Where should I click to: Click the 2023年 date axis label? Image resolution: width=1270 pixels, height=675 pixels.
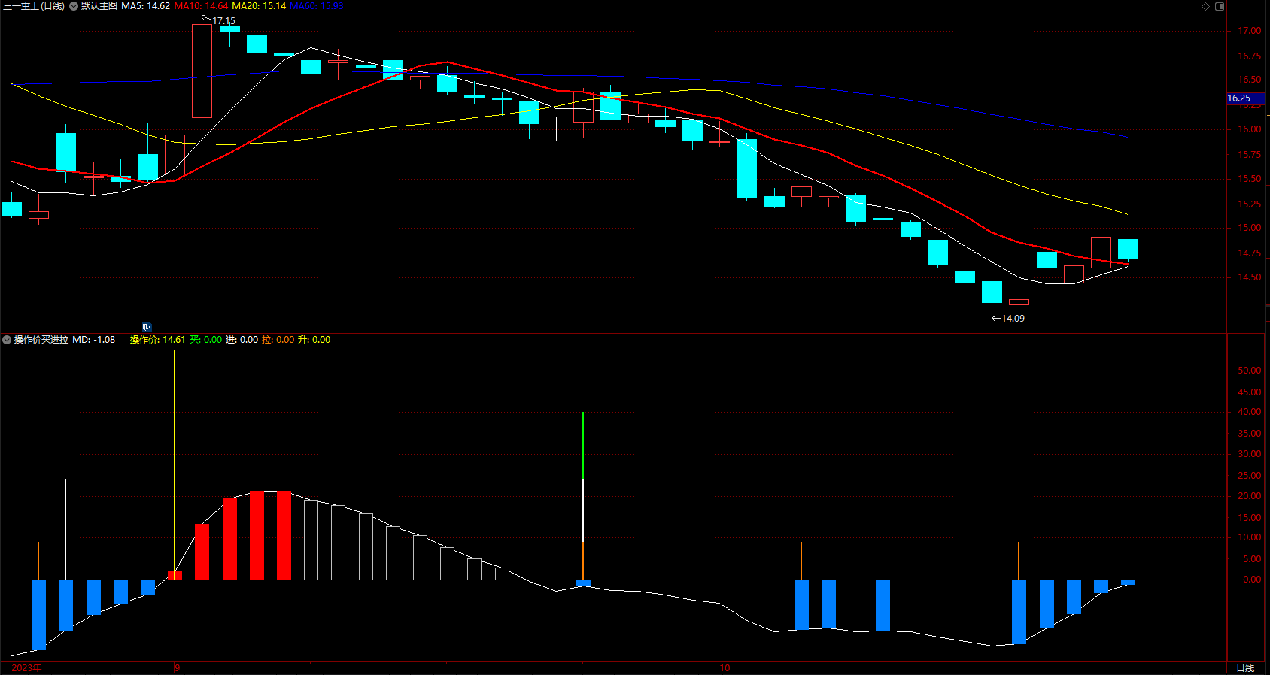(27, 668)
